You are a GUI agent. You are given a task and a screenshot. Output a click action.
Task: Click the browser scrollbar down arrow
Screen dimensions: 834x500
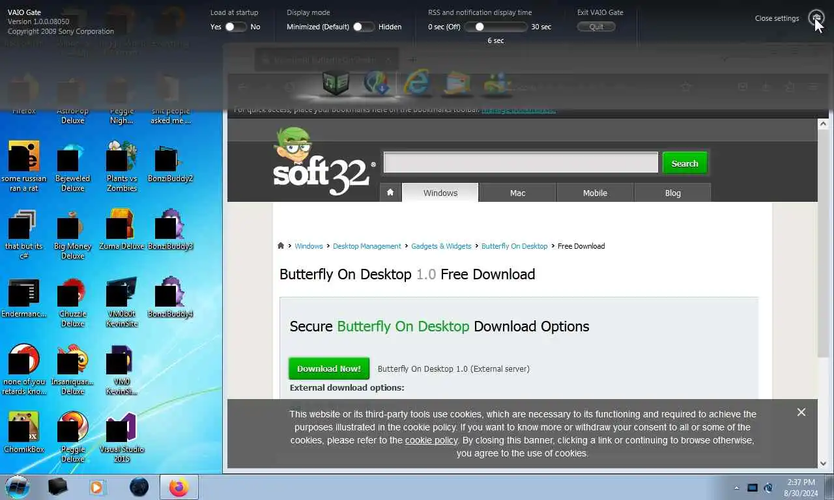pyautogui.click(x=823, y=464)
